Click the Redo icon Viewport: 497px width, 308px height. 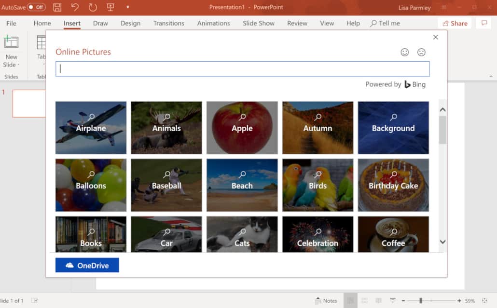click(x=93, y=7)
